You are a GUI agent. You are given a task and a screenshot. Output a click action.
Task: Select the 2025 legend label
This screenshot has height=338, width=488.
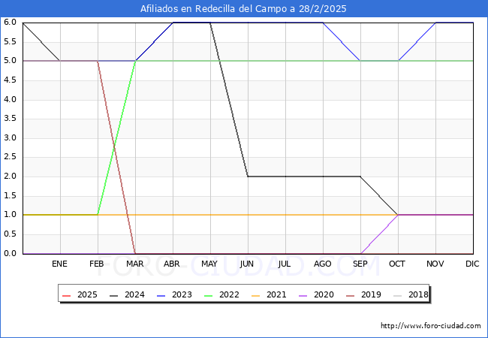pos(87,294)
